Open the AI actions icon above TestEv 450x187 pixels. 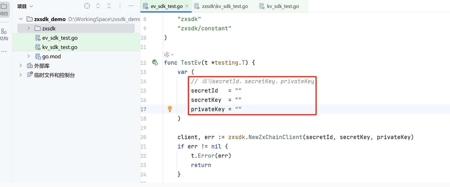[x=167, y=55]
